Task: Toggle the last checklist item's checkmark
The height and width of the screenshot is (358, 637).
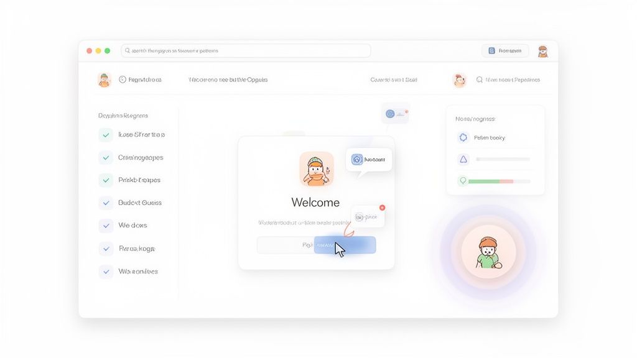Action: coord(106,271)
